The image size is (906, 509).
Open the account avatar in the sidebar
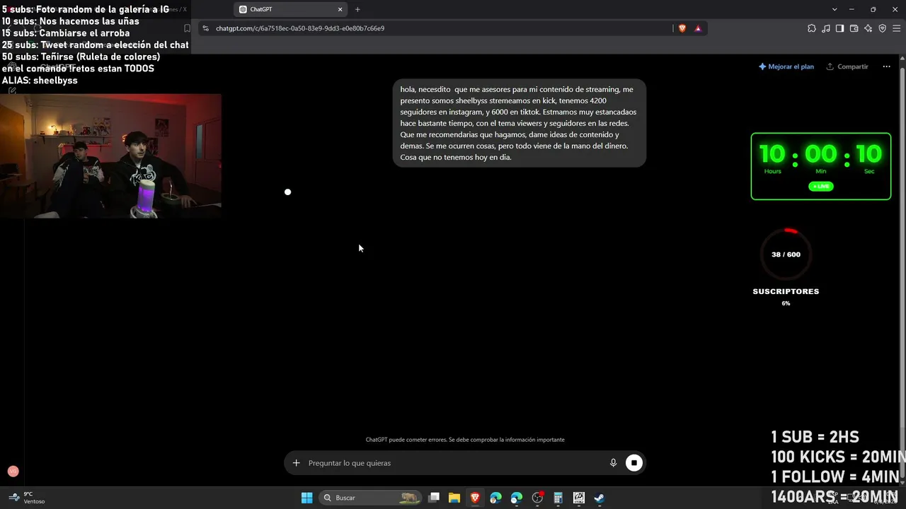[13, 472]
